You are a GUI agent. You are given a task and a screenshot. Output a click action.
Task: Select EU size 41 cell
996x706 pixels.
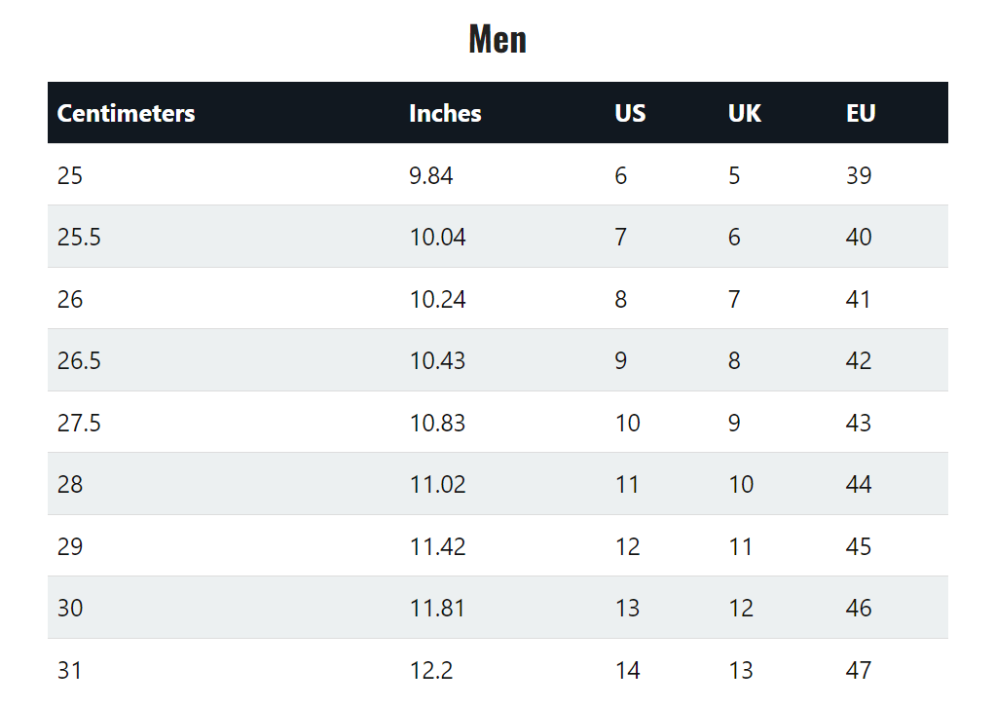tap(858, 299)
